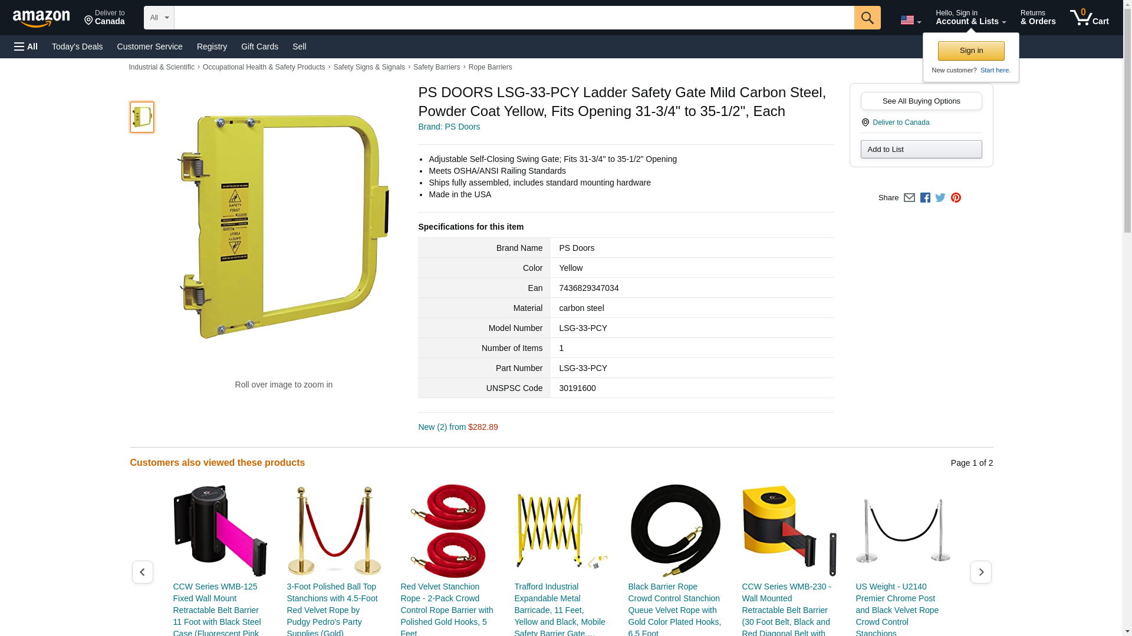Image resolution: width=1132 pixels, height=636 pixels.
Task: Expand the search category All dropdown
Action: tap(159, 18)
